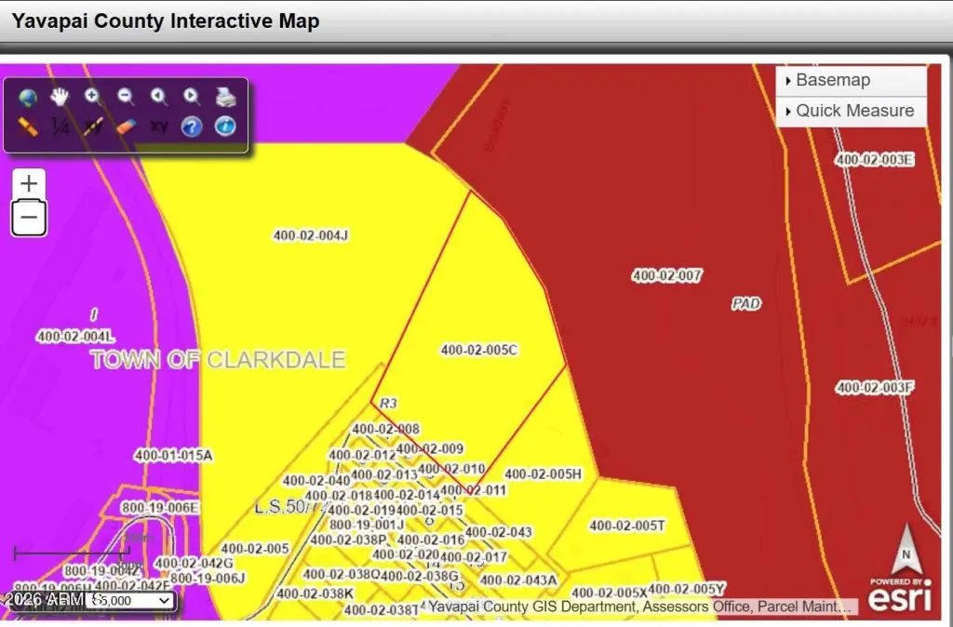Go to the next map extent
Screen dimensions: 953x627
tap(192, 96)
